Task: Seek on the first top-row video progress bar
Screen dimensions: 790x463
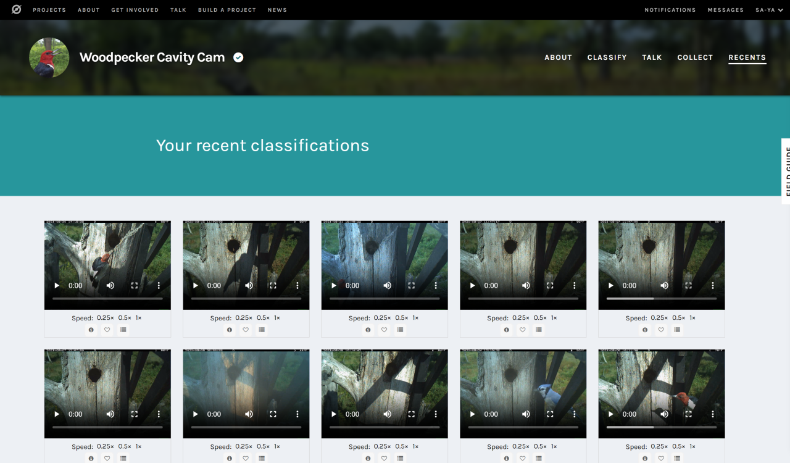Action: (x=107, y=299)
